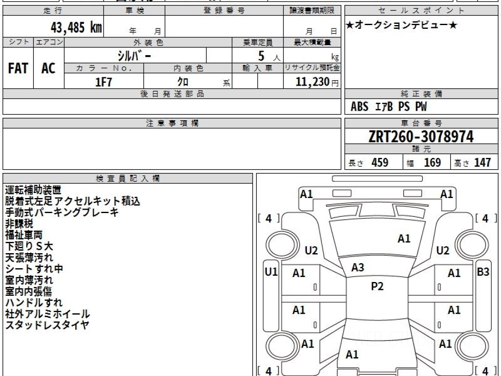Select the 登録番号 header

tap(224, 11)
